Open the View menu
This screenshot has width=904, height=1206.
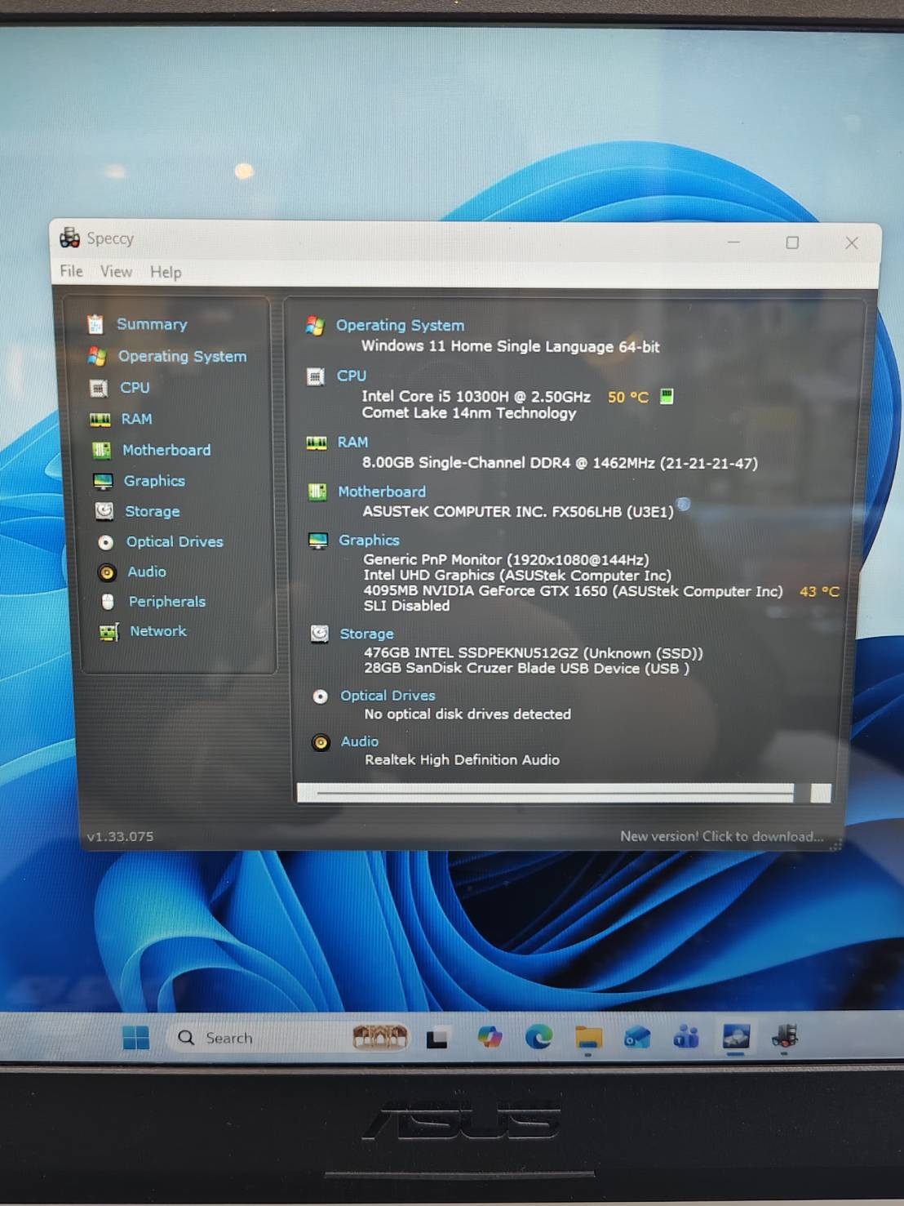[116, 272]
